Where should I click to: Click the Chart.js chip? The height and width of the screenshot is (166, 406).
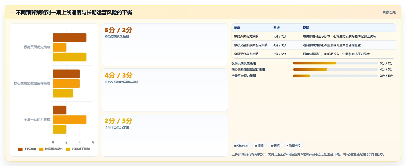(241, 146)
